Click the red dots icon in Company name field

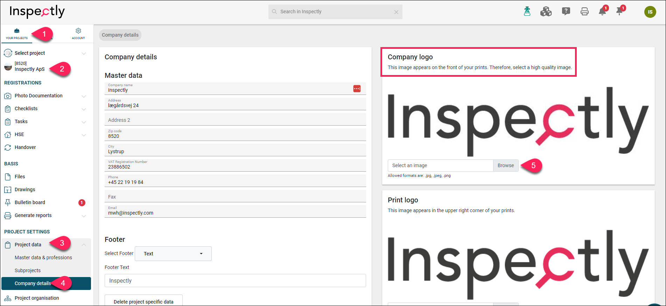pos(357,89)
